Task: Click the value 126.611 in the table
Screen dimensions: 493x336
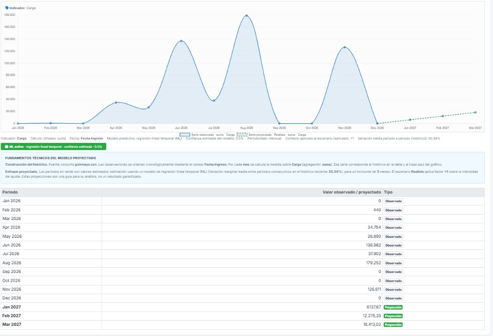Action: click(374, 289)
